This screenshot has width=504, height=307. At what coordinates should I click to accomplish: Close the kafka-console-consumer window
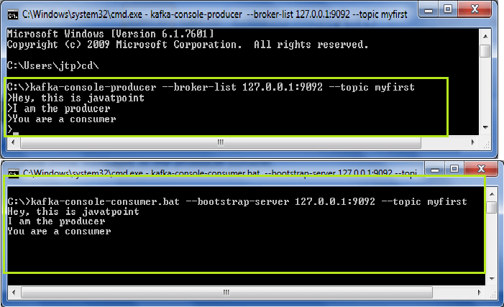pyautogui.click(x=480, y=170)
